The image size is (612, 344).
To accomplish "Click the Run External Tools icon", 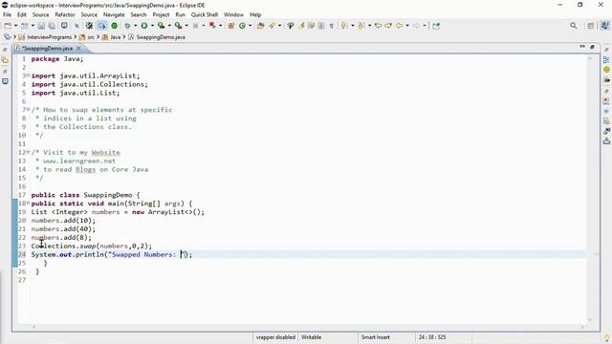I will click(x=178, y=26).
